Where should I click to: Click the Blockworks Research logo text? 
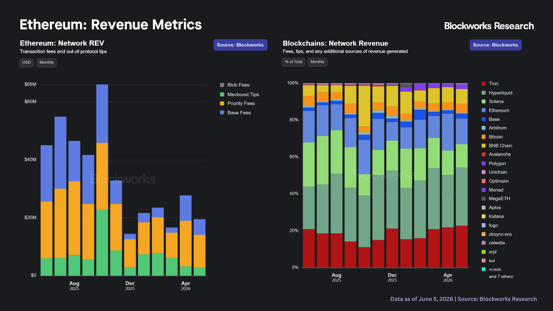pos(489,26)
